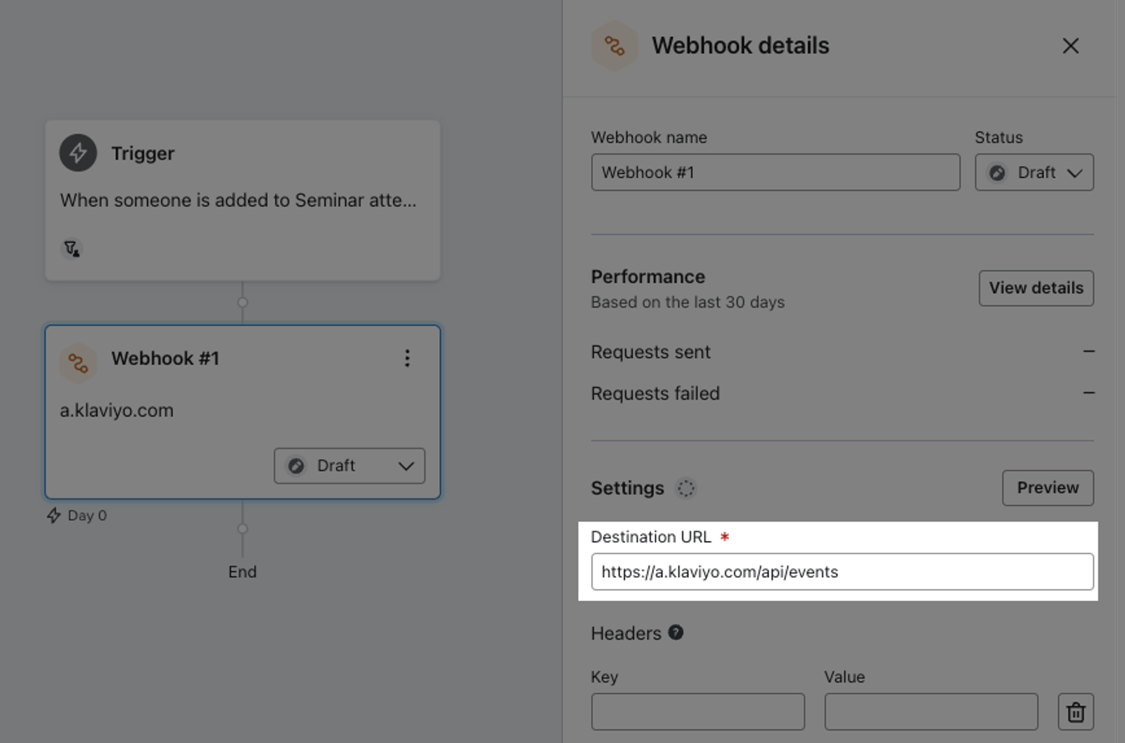This screenshot has width=1125, height=743.
Task: Click the 'a.klaviyo.com' text on the card
Action: click(x=117, y=410)
